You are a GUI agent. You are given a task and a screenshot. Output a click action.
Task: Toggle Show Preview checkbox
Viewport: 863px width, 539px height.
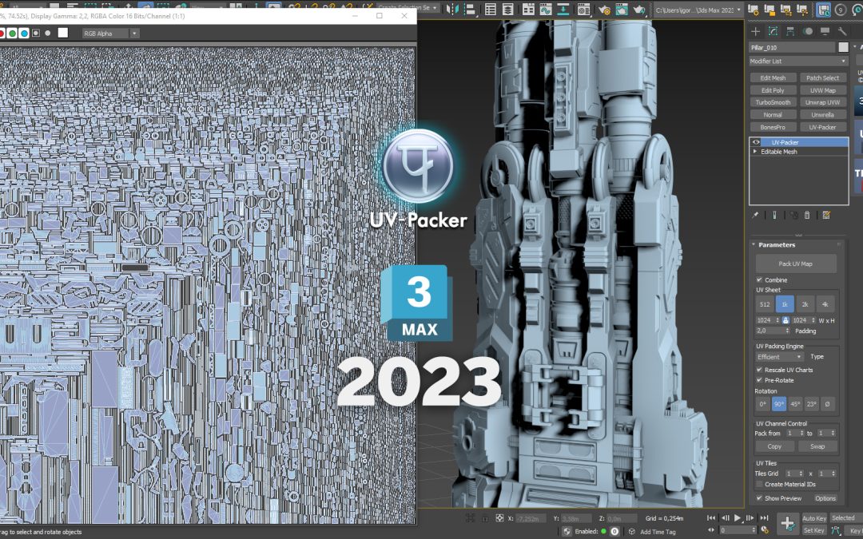click(759, 498)
